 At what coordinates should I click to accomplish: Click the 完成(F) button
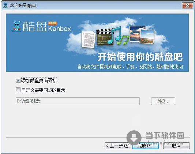coord(145,146)
